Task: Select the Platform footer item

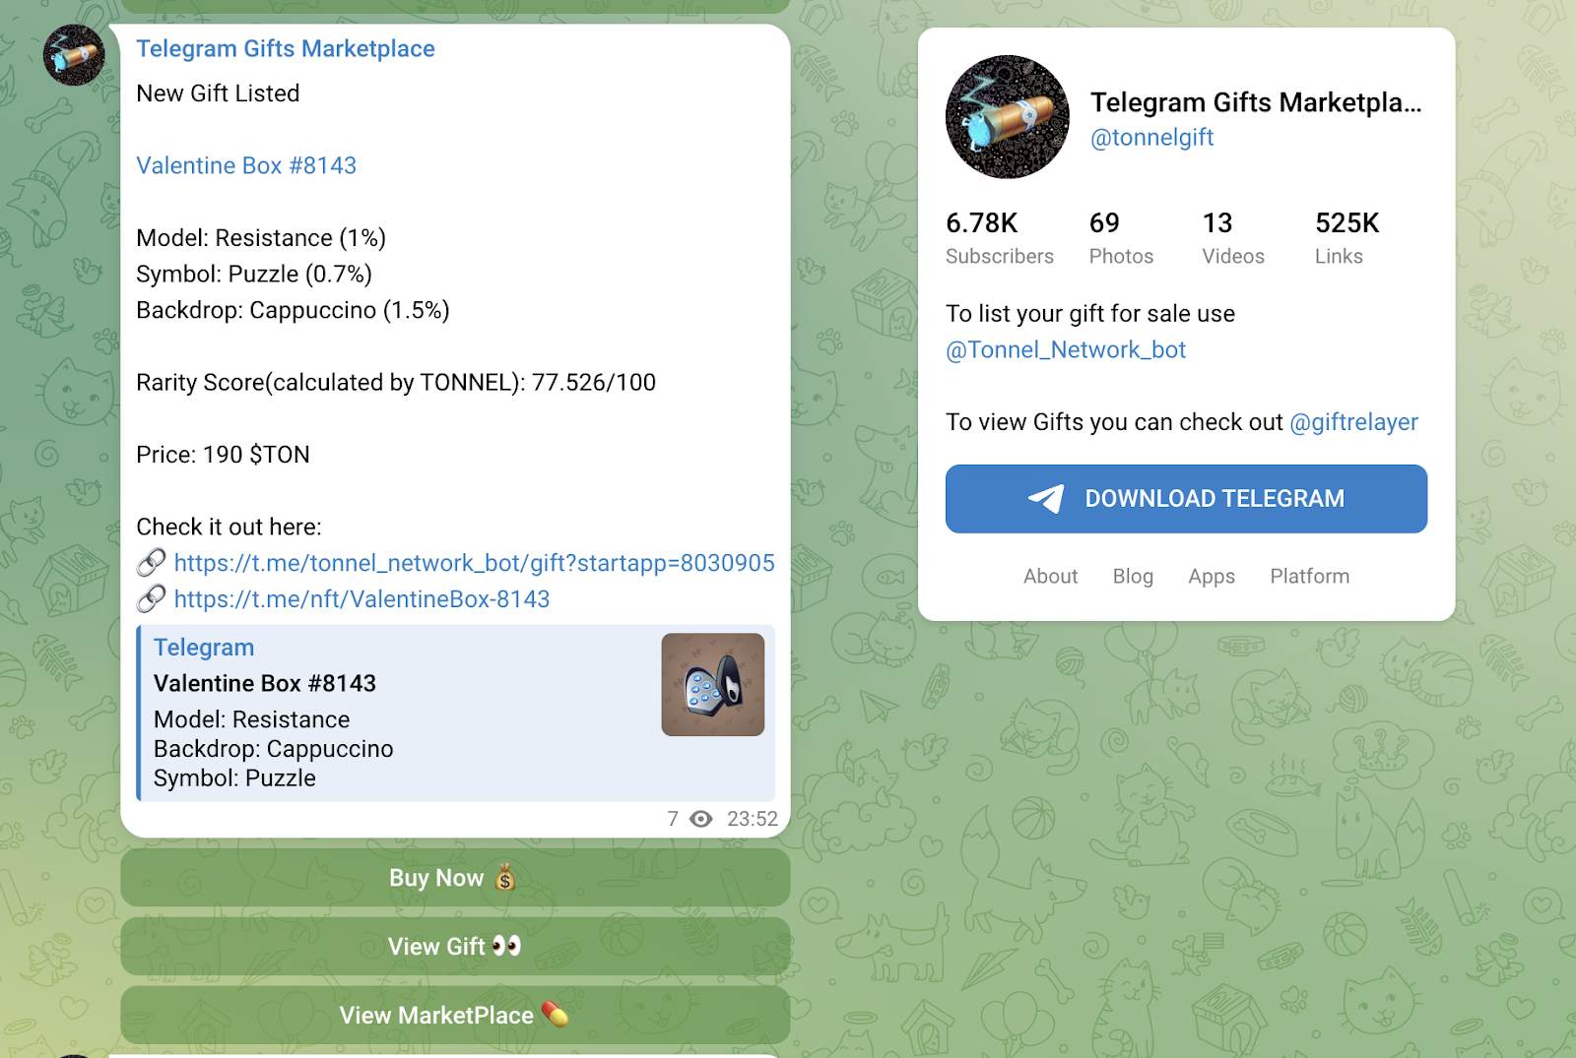Action: click(x=1309, y=577)
